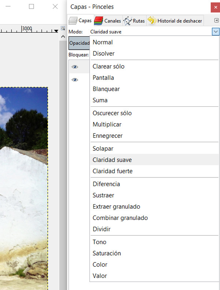
Task: Close the Capas - Pinceles panel
Action: [x=215, y=7]
